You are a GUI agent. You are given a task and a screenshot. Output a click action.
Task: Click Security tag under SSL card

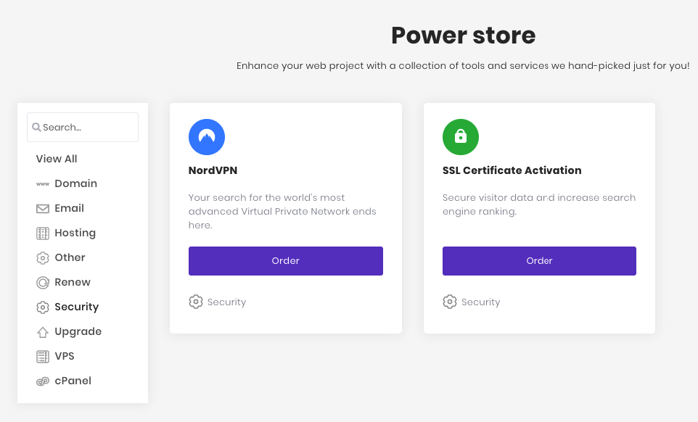coord(480,302)
